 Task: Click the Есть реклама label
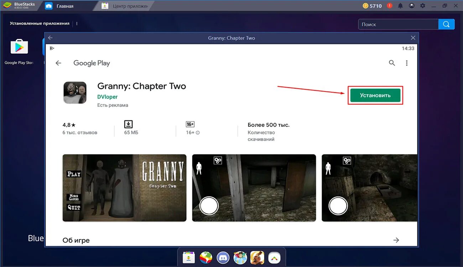click(x=113, y=105)
